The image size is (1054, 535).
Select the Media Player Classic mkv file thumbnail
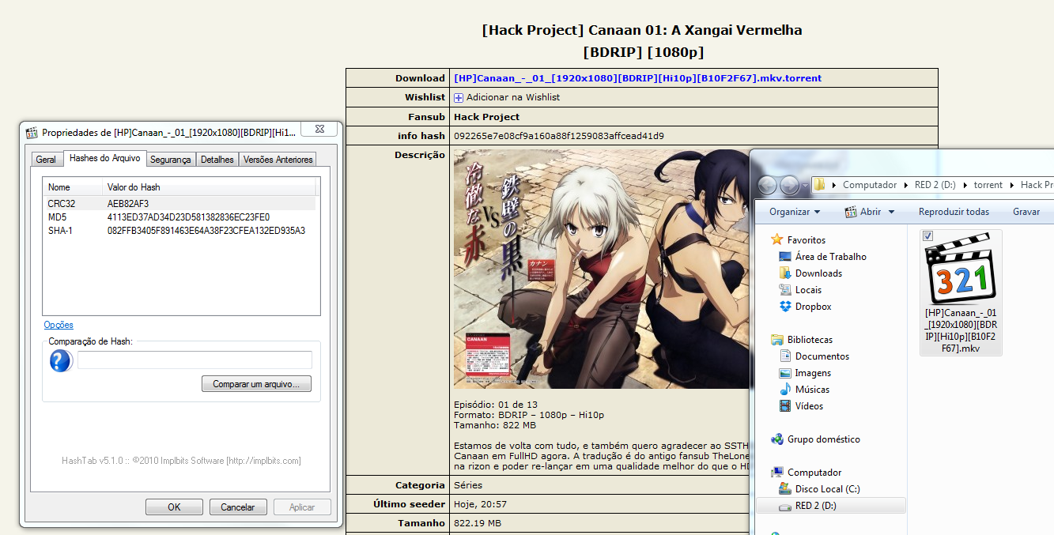pos(961,269)
